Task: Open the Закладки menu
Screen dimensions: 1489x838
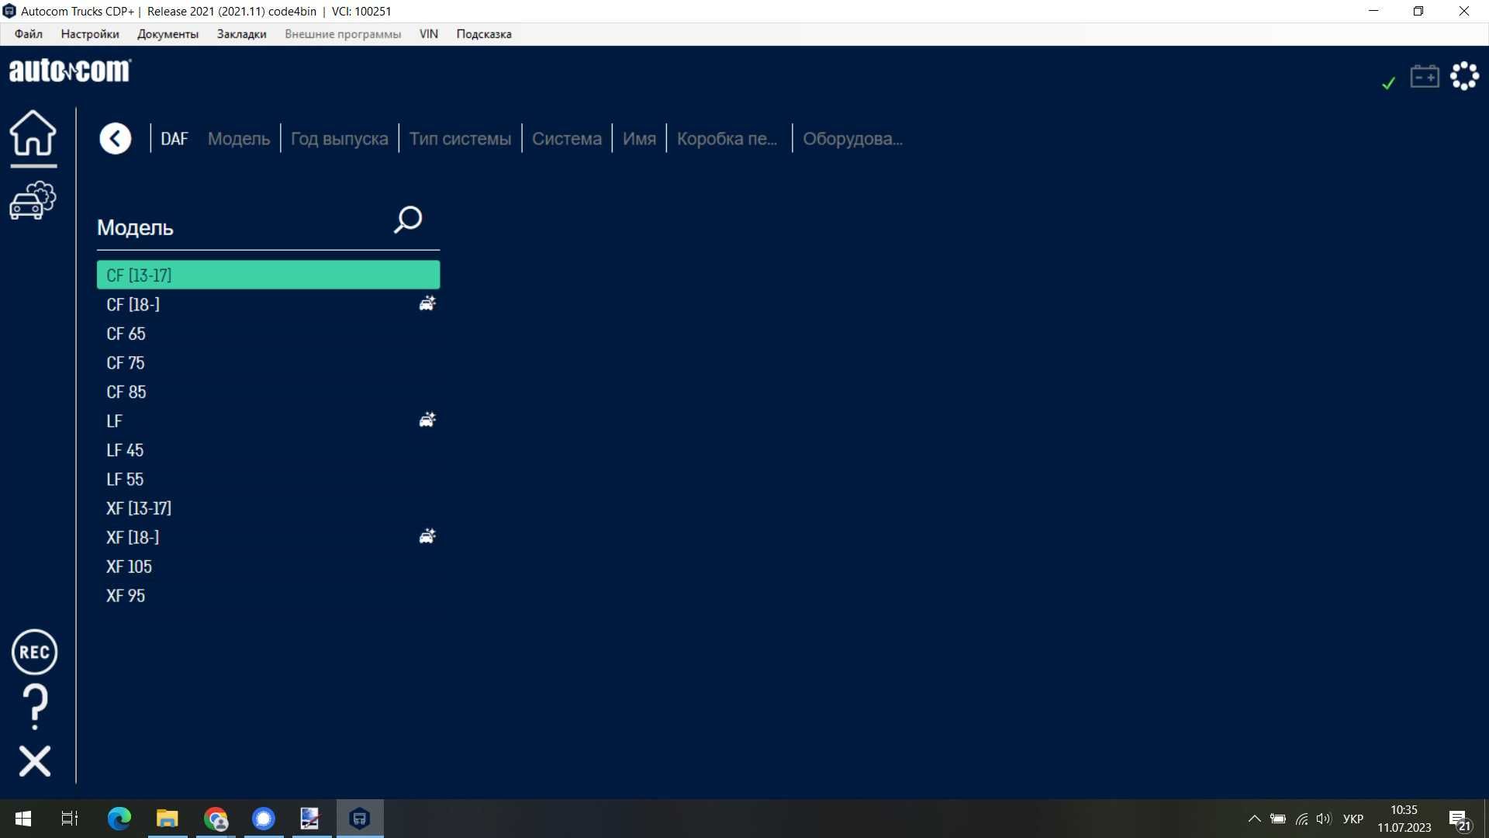Action: click(241, 34)
